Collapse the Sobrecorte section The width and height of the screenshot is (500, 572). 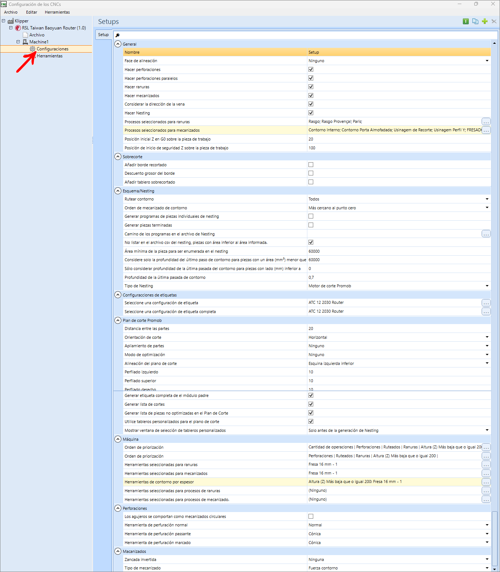point(118,157)
